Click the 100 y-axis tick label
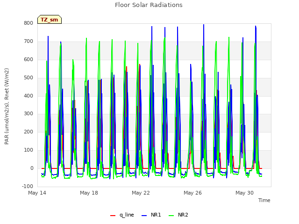This screenshot has height=224, width=299. click(x=28, y=150)
